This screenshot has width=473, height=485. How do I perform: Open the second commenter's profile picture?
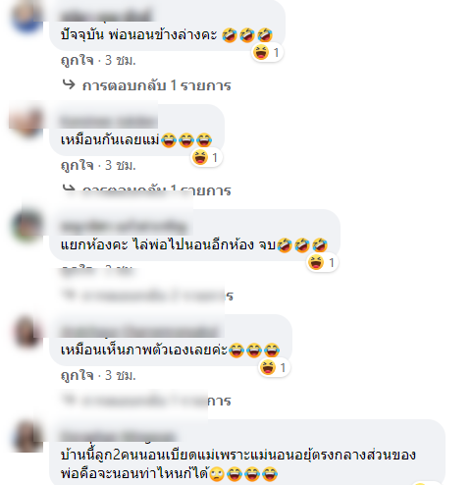point(27,122)
